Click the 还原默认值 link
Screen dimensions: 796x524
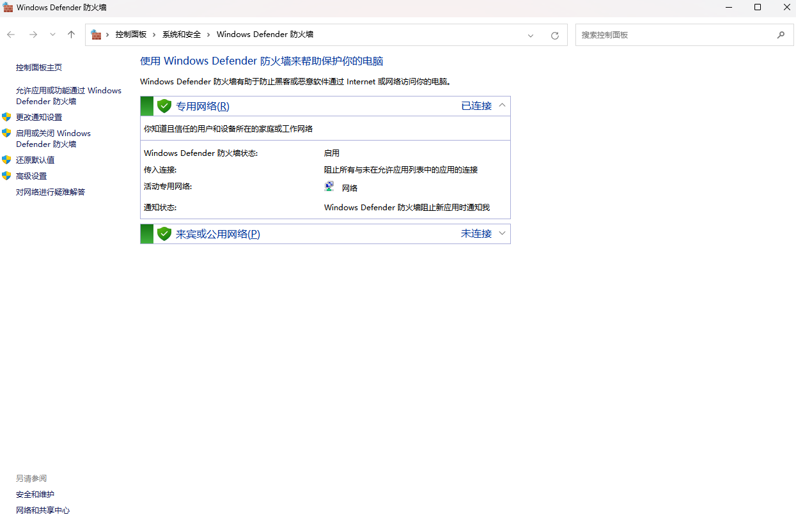[35, 160]
